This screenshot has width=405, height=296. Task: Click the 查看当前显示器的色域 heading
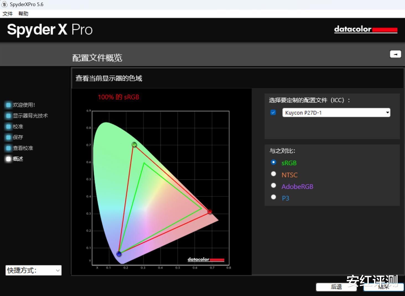109,78
